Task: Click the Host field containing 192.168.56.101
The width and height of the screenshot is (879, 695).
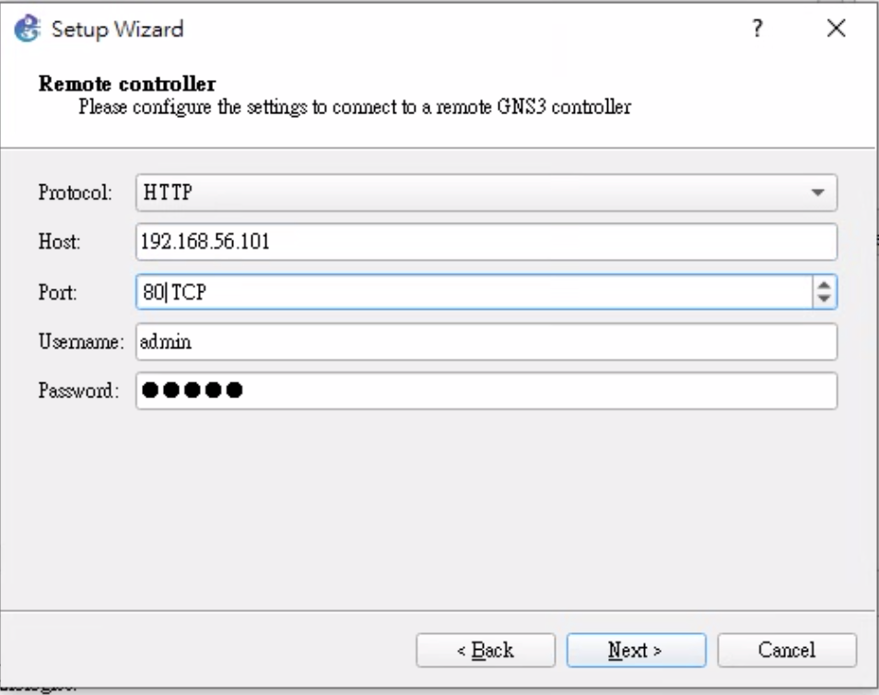Action: click(486, 242)
